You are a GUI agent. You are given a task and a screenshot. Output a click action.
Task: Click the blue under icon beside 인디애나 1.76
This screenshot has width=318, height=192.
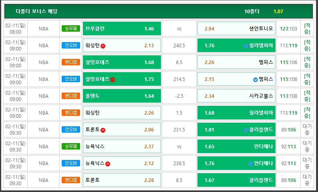click(x=251, y=164)
